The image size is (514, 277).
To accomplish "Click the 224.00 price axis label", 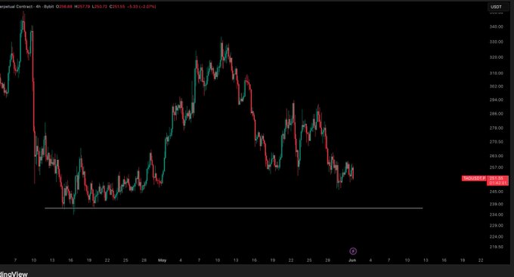I will coord(497,236).
